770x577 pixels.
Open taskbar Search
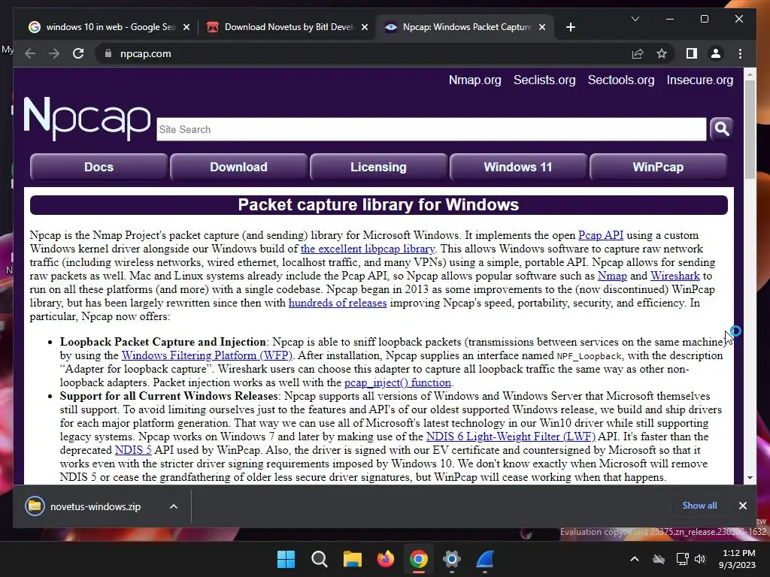click(x=319, y=559)
